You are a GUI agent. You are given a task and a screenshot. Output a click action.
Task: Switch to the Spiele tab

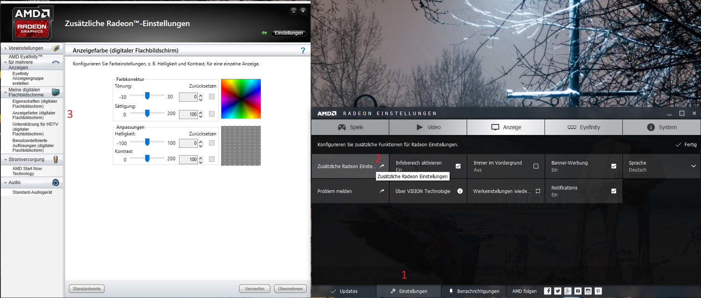[x=350, y=127]
